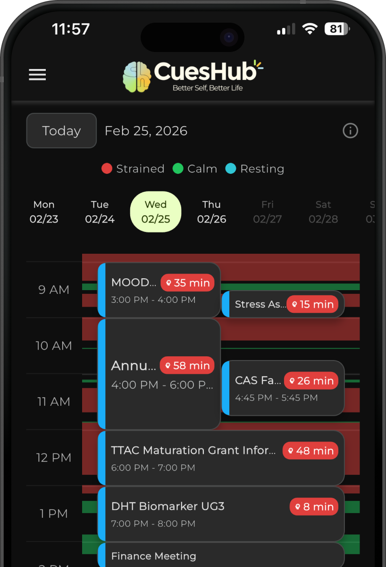Open the hamburger menu
This screenshot has height=567, width=386.
click(x=37, y=75)
